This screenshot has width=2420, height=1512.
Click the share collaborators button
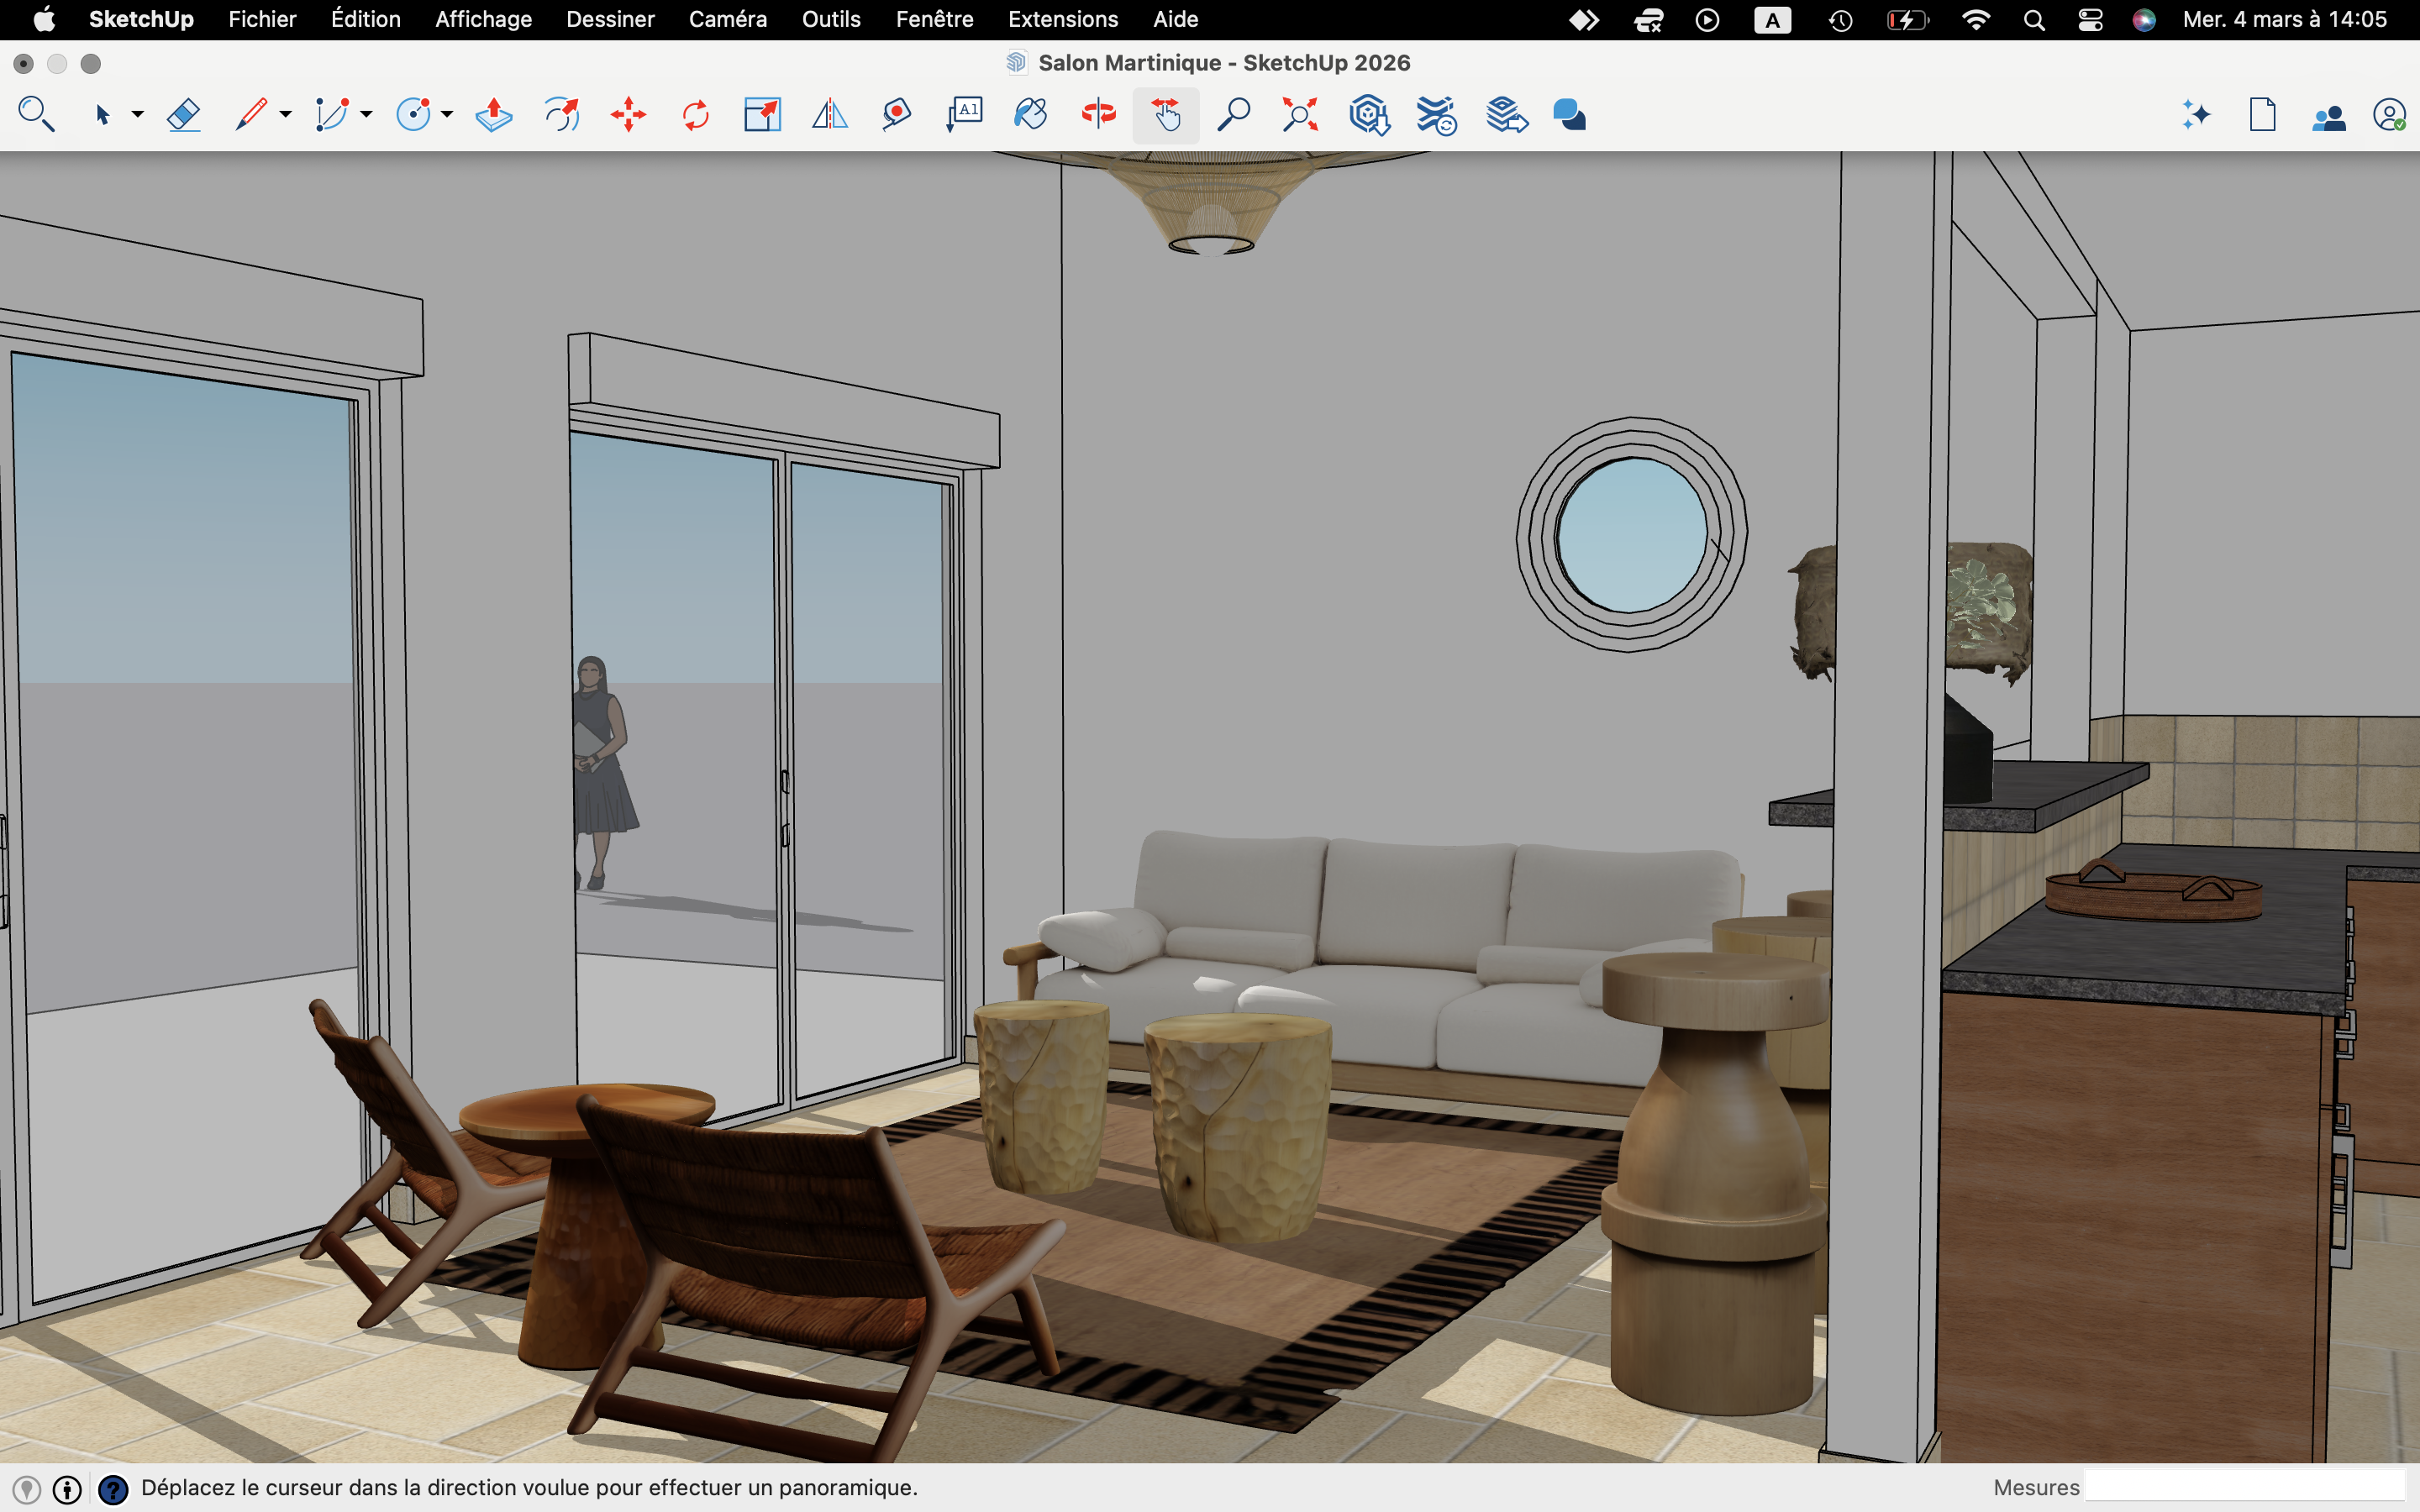pos(2329,117)
